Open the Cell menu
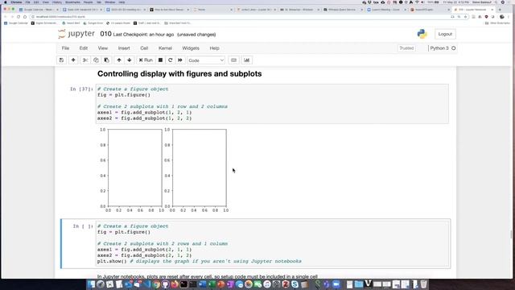Image resolution: width=515 pixels, height=290 pixels. coord(144,48)
